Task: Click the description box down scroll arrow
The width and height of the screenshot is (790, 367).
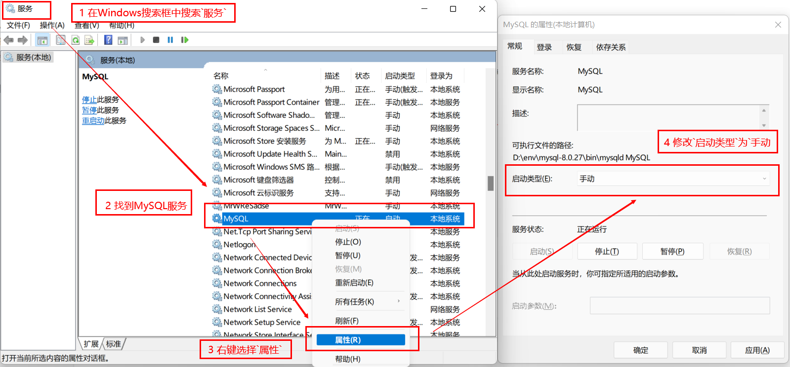Action: point(764,126)
